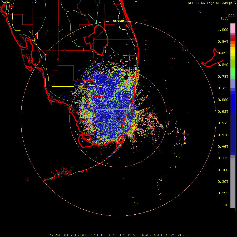
Task: Click the [CC] units label
Action: 225,18
